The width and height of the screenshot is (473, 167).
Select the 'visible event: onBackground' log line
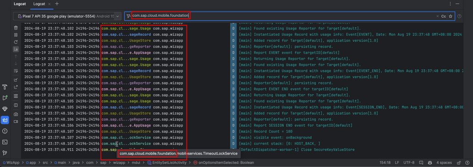tap(275, 137)
